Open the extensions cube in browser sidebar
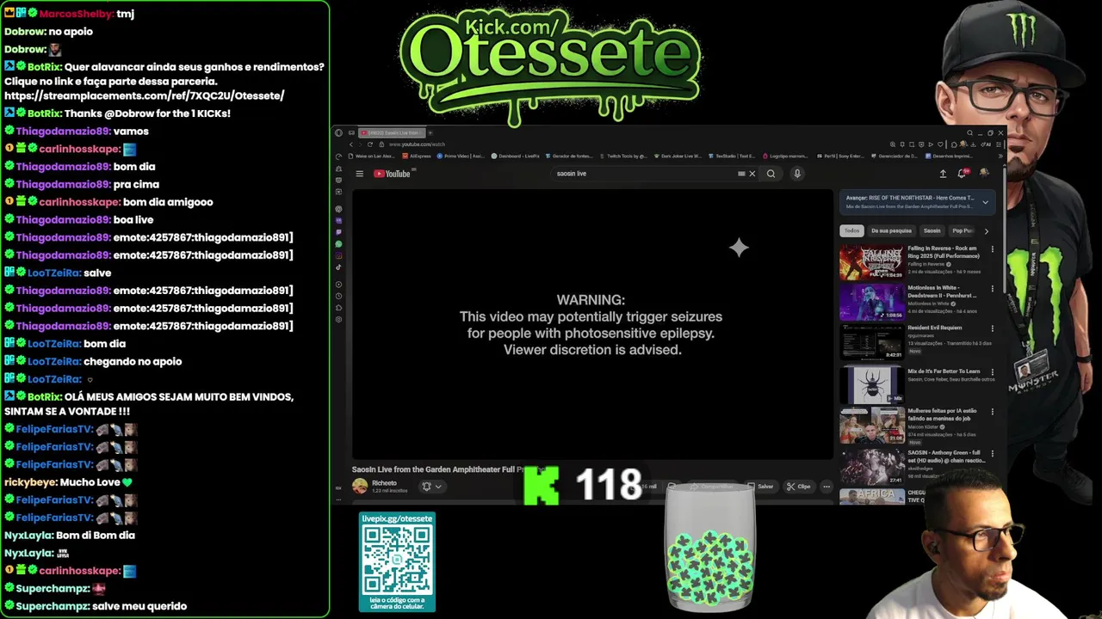The height and width of the screenshot is (619, 1102). (338, 308)
